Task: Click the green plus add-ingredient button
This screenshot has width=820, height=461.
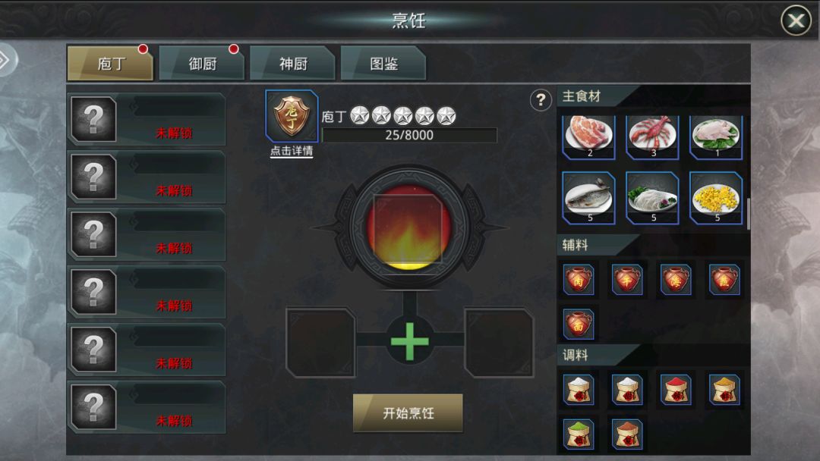Action: coord(409,341)
